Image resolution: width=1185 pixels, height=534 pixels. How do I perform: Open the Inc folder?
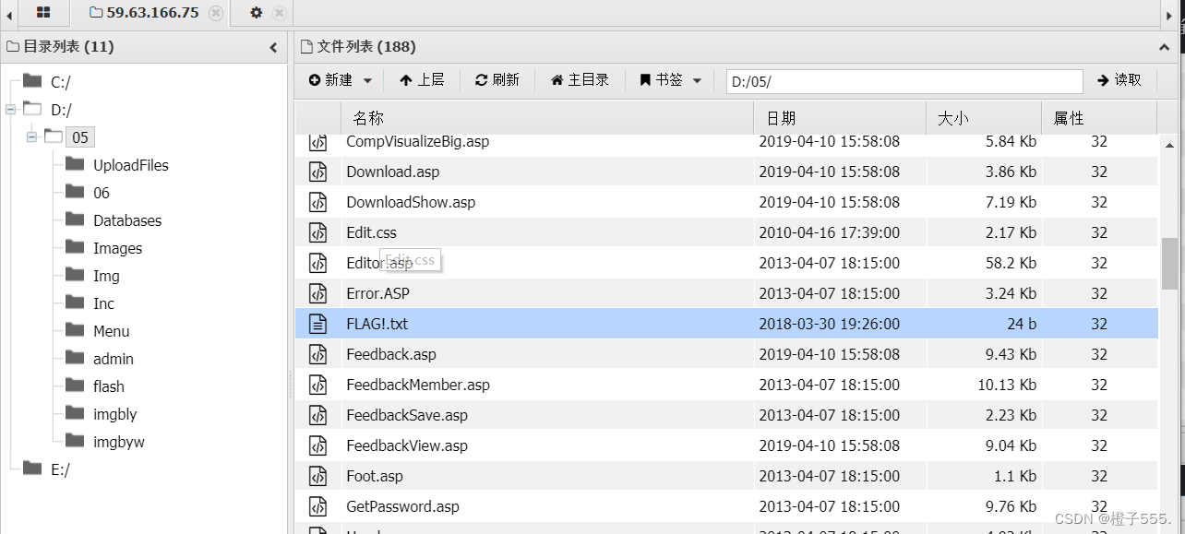[x=103, y=303]
